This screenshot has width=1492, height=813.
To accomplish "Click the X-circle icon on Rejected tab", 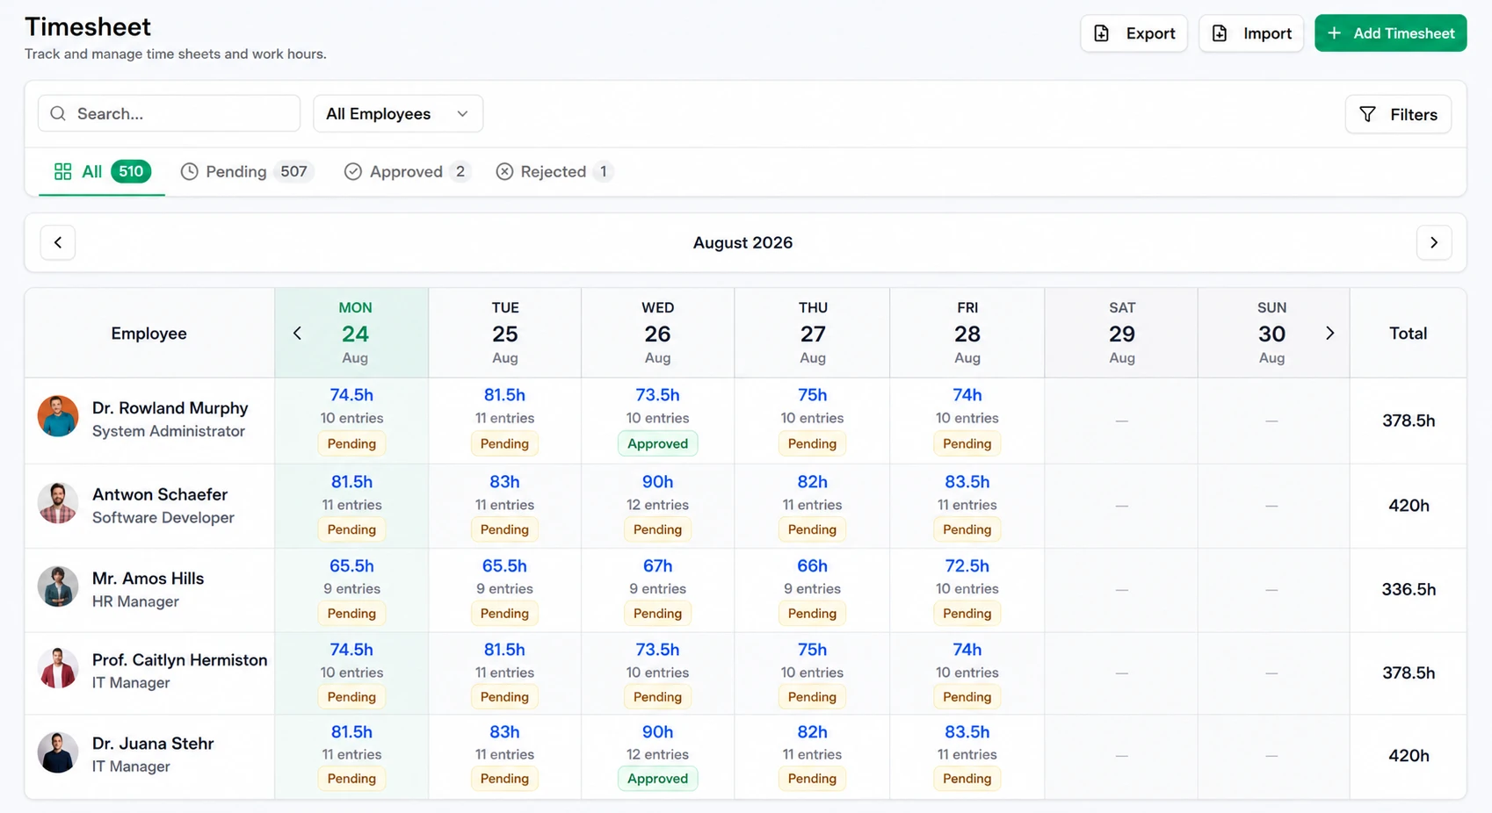I will 504,171.
